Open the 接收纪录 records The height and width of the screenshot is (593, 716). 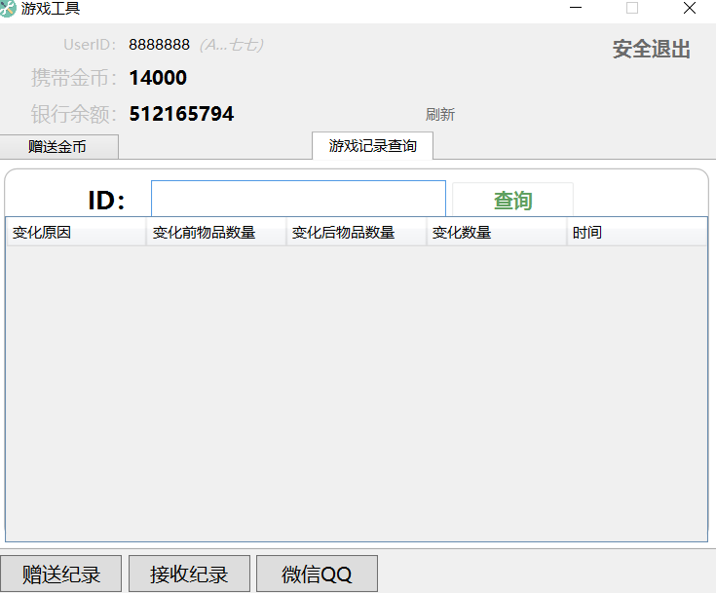(x=189, y=574)
